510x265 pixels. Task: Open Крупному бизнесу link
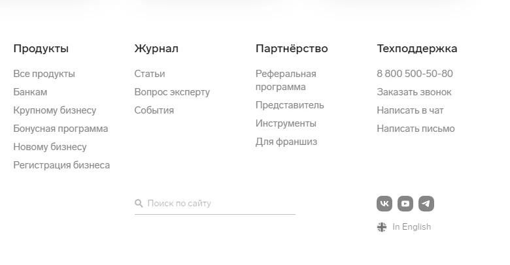pyautogui.click(x=54, y=110)
